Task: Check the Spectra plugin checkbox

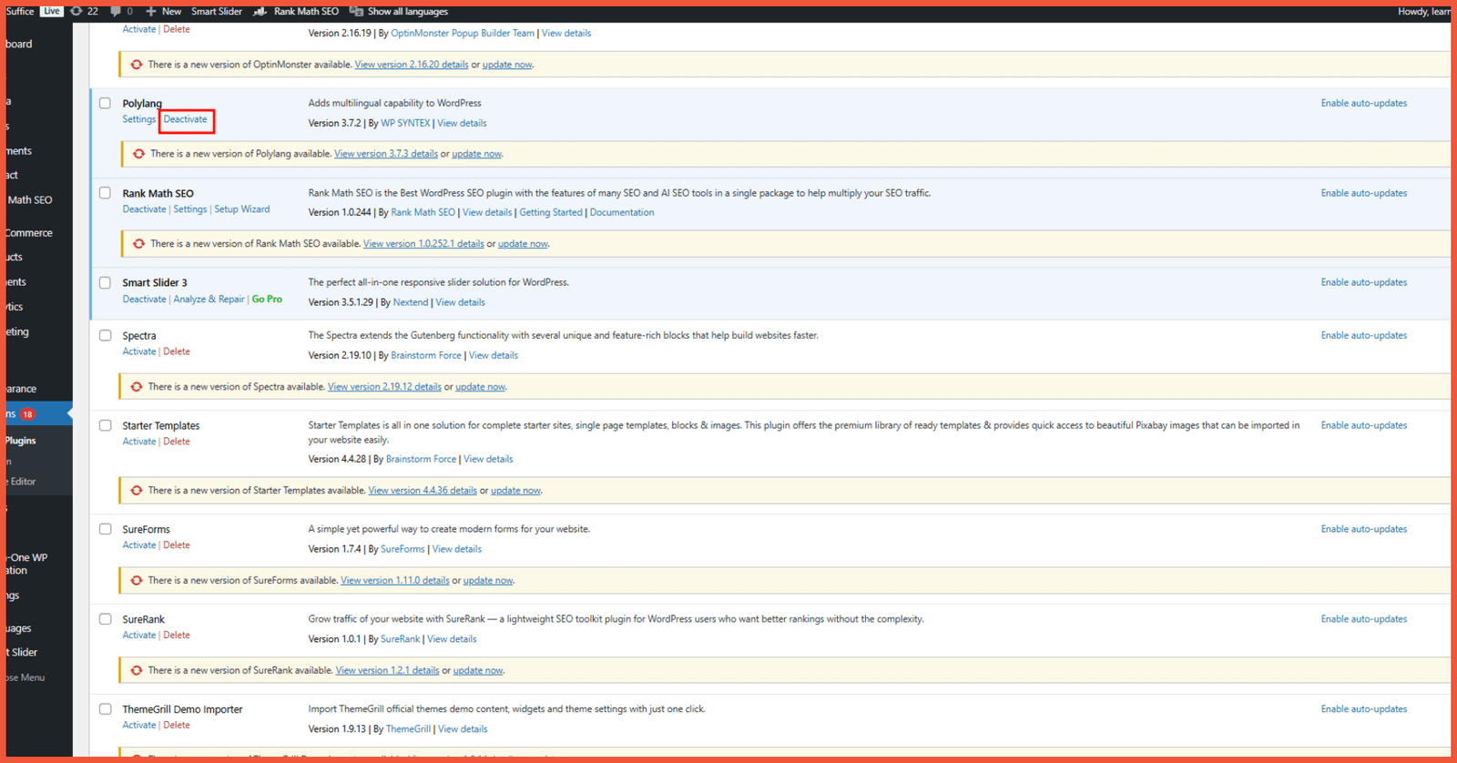Action: point(105,335)
